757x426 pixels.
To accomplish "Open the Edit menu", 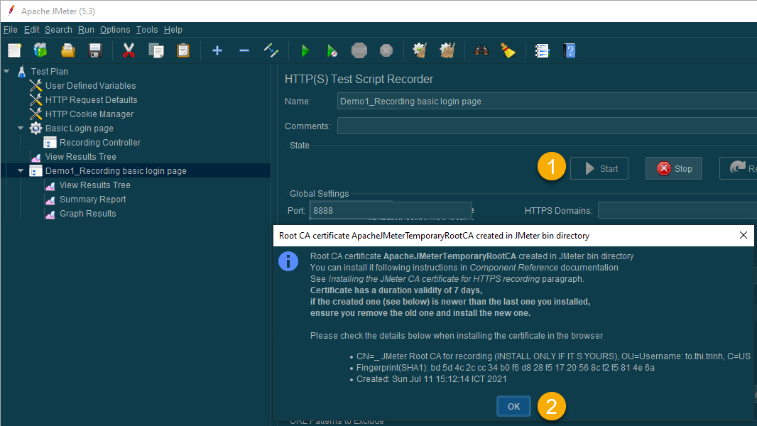I will tap(31, 29).
